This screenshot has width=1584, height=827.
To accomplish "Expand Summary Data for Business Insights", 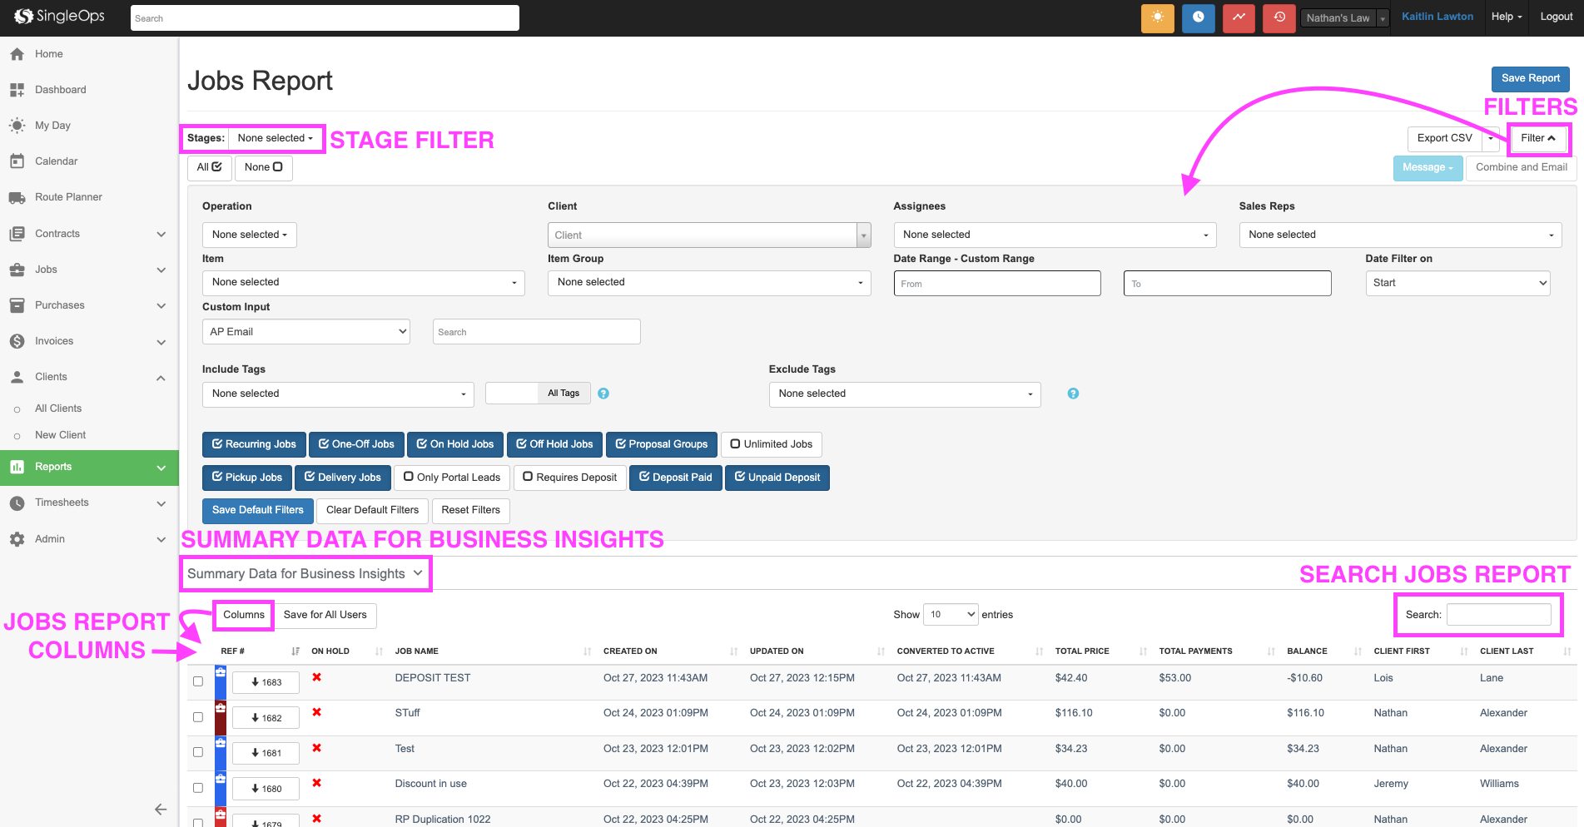I will coord(305,574).
